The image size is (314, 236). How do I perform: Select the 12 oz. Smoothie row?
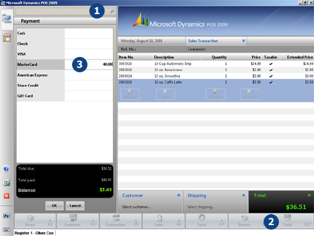pyautogui.click(x=216, y=76)
